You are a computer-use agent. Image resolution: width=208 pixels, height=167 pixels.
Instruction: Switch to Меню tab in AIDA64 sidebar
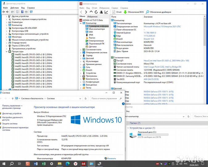(x=82, y=16)
